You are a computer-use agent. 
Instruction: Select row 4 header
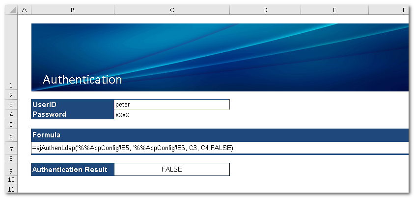(x=12, y=114)
